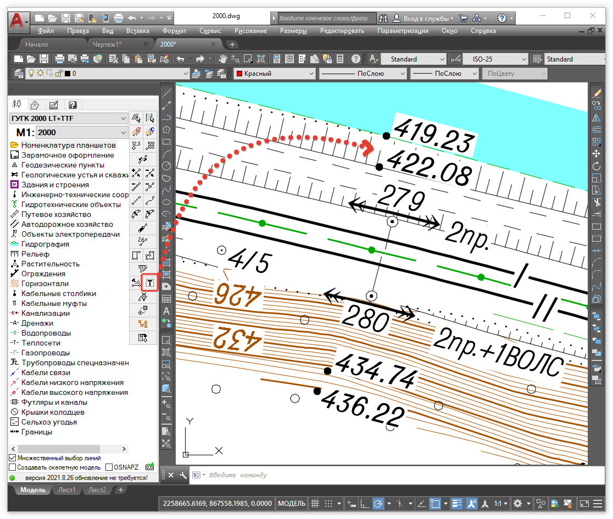Select the Erase tool in the right toolbar

click(x=597, y=93)
